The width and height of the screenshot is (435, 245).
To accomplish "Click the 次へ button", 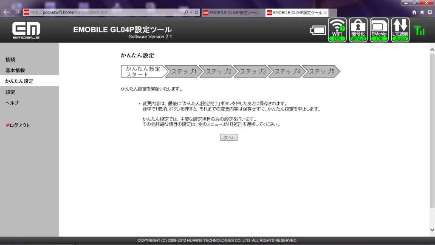I will click(x=229, y=137).
